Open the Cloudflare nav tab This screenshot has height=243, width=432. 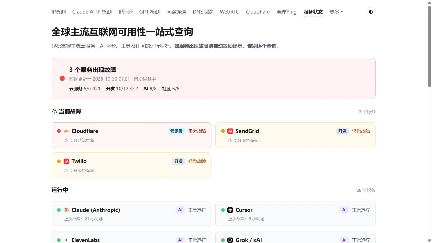point(258,12)
